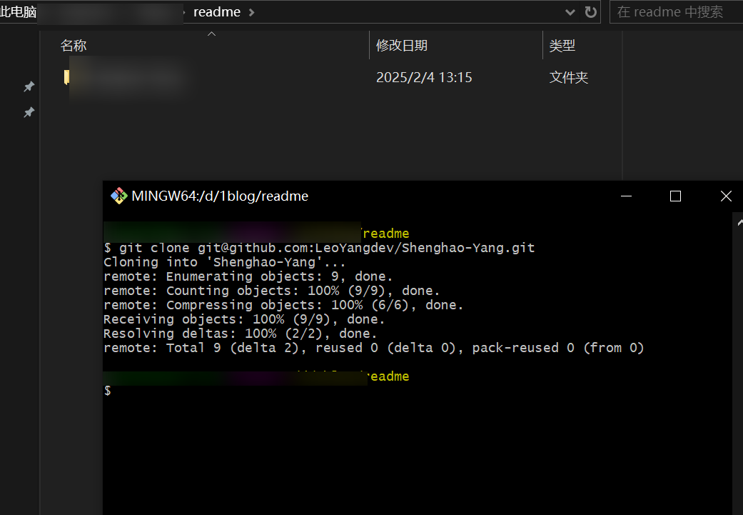Viewport: 743px width, 515px height.
Task: Click the refresh icon in address bar
Action: point(590,12)
